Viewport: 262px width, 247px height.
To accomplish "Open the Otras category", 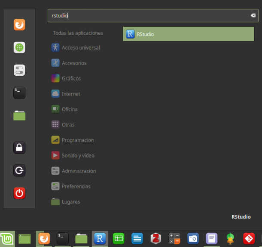I will pos(63,125).
